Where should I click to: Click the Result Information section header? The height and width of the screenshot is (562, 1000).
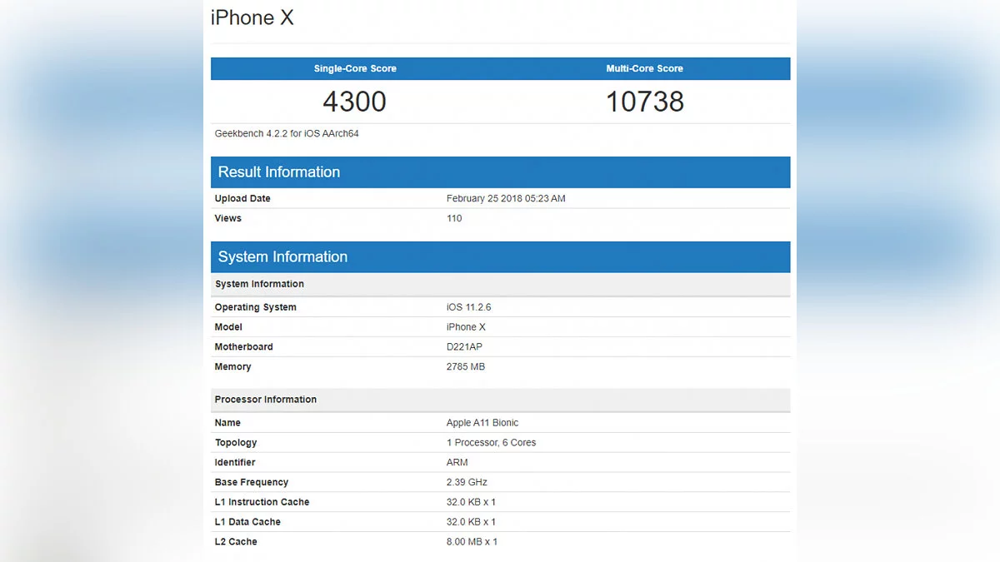[x=279, y=172]
